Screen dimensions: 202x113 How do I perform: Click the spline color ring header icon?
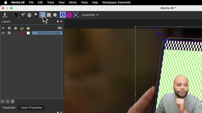tap(22, 28)
